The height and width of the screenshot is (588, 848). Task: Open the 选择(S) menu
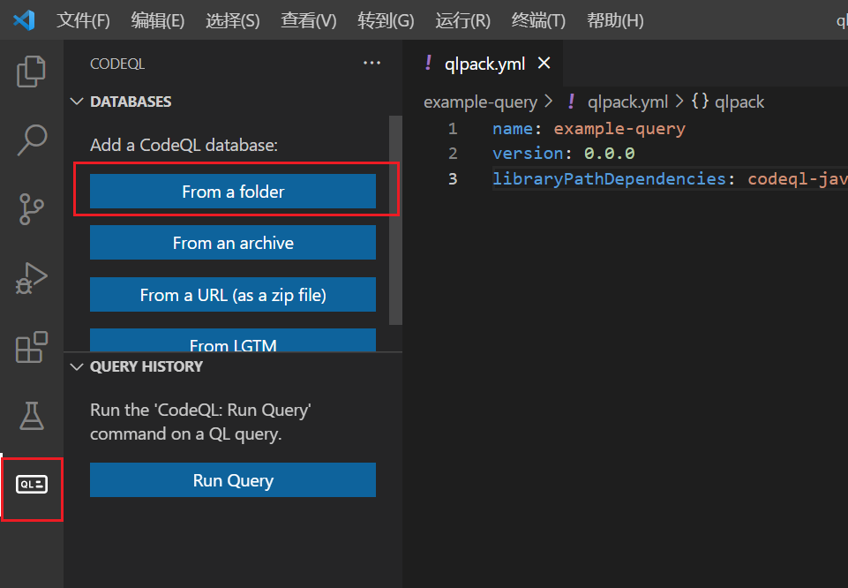click(233, 20)
